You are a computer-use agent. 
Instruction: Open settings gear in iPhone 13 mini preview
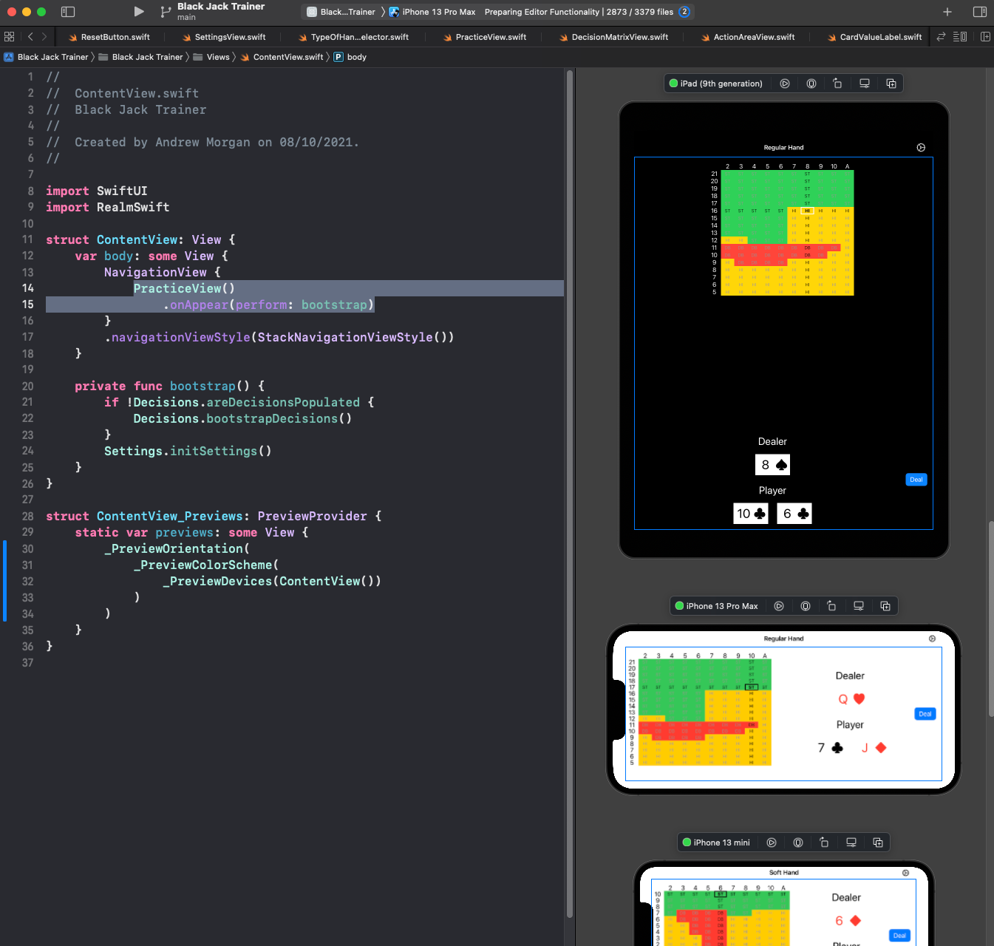coord(905,873)
